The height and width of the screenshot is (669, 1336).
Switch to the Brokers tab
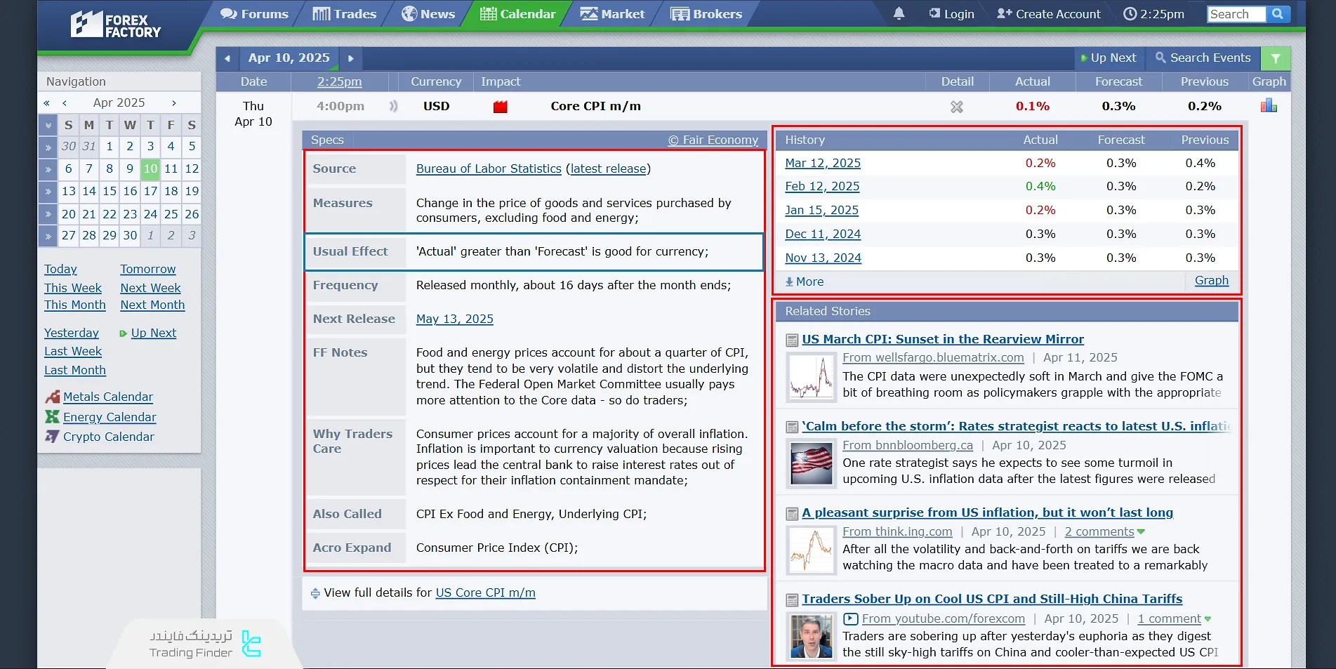tap(706, 14)
